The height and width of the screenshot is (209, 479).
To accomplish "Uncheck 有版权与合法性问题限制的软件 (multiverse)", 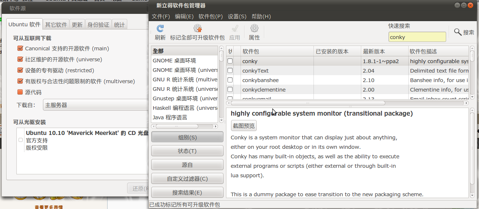I will pyautogui.click(x=20, y=81).
